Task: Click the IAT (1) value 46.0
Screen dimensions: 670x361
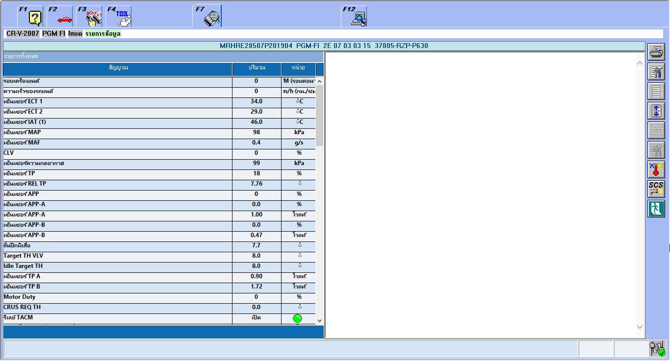Action: point(257,122)
